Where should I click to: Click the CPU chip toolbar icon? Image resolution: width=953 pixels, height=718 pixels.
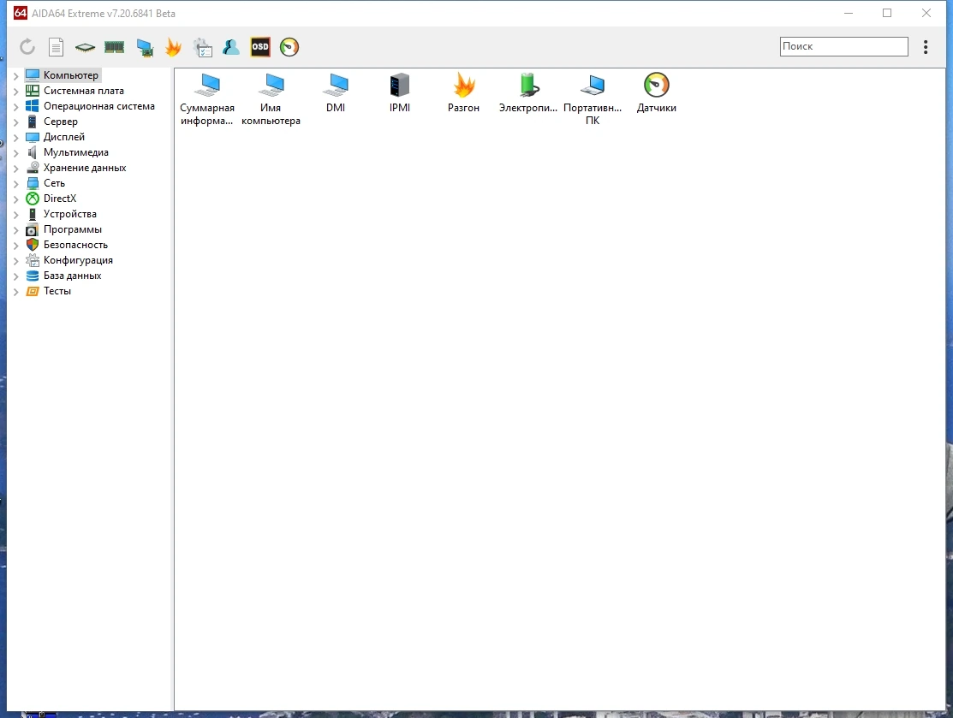point(85,47)
